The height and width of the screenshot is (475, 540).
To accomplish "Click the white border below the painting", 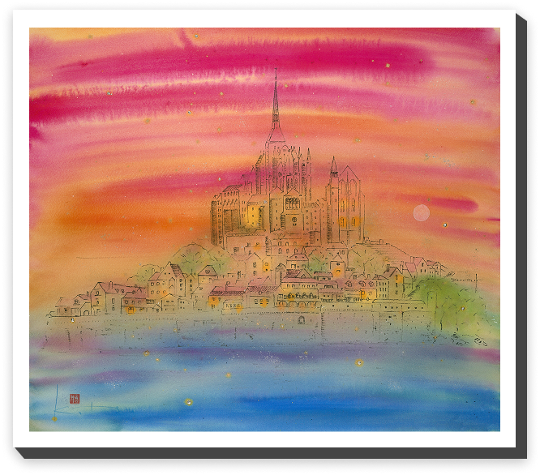I will (x=268, y=444).
